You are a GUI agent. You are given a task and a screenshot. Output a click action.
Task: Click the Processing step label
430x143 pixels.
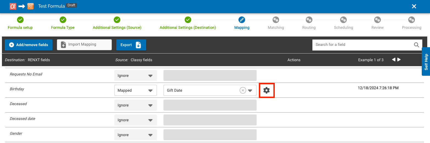click(412, 27)
